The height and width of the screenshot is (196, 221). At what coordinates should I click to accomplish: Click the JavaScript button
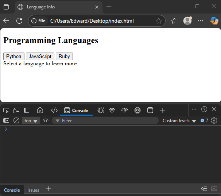(x=40, y=56)
